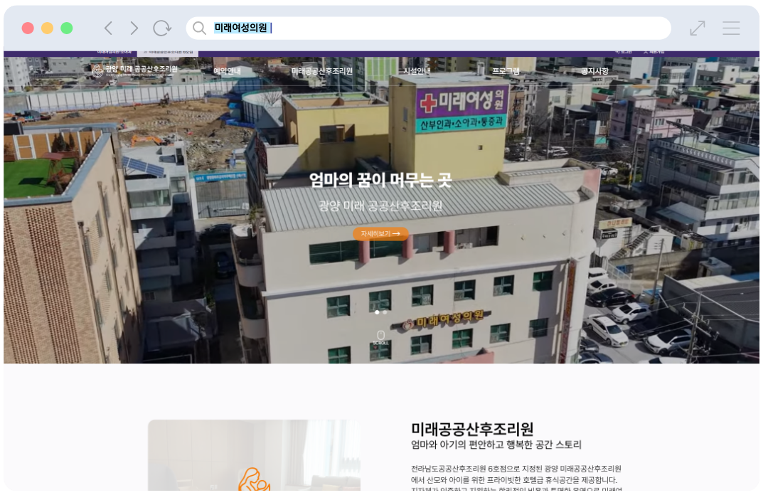Click the 미래공공산후조리원 section heading

[x=472, y=429]
